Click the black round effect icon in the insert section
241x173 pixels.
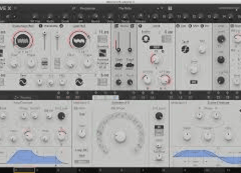[185, 49]
